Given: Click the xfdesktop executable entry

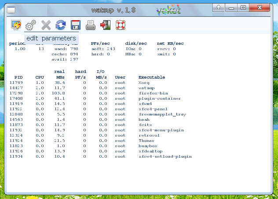Looking at the screenshot, I should click(x=150, y=151).
